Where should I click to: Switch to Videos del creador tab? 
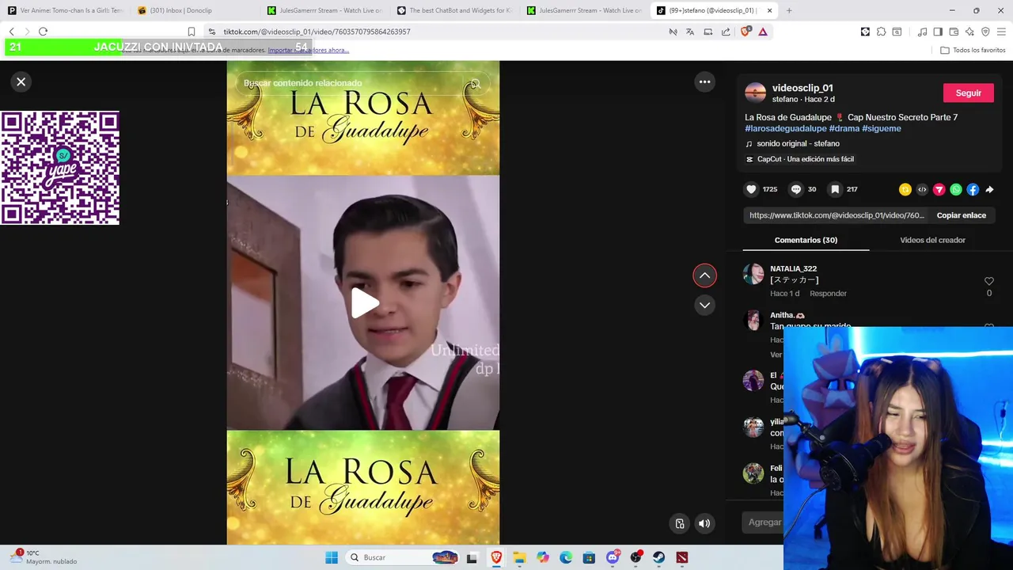click(x=932, y=240)
